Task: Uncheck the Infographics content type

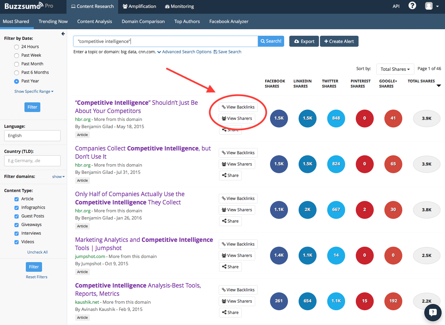Action: tap(17, 208)
